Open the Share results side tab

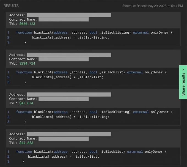pos(183,82)
